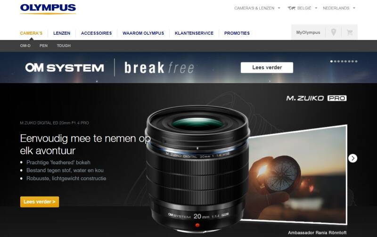This screenshot has width=377, height=237.
Task: Click the world map icon beside België
Action: (291, 8)
